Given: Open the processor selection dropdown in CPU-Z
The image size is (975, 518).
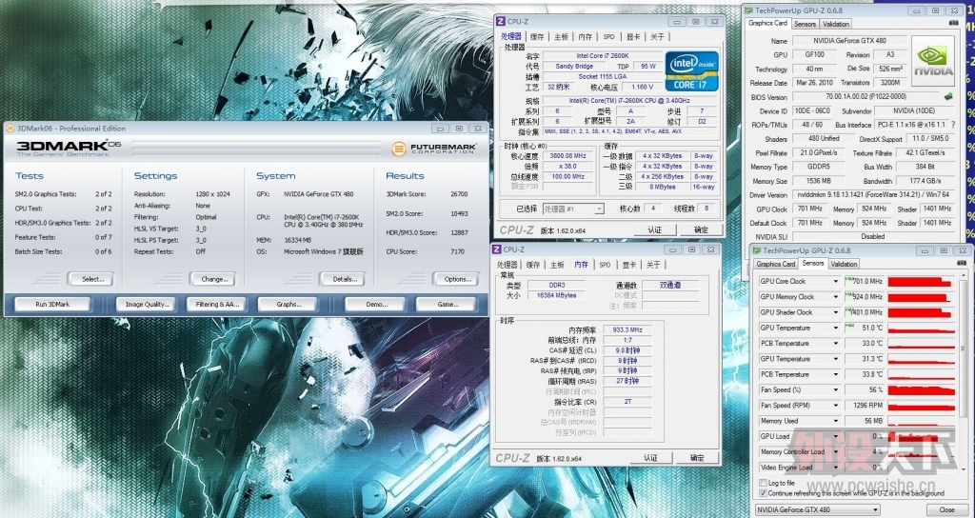Looking at the screenshot, I should (x=599, y=209).
